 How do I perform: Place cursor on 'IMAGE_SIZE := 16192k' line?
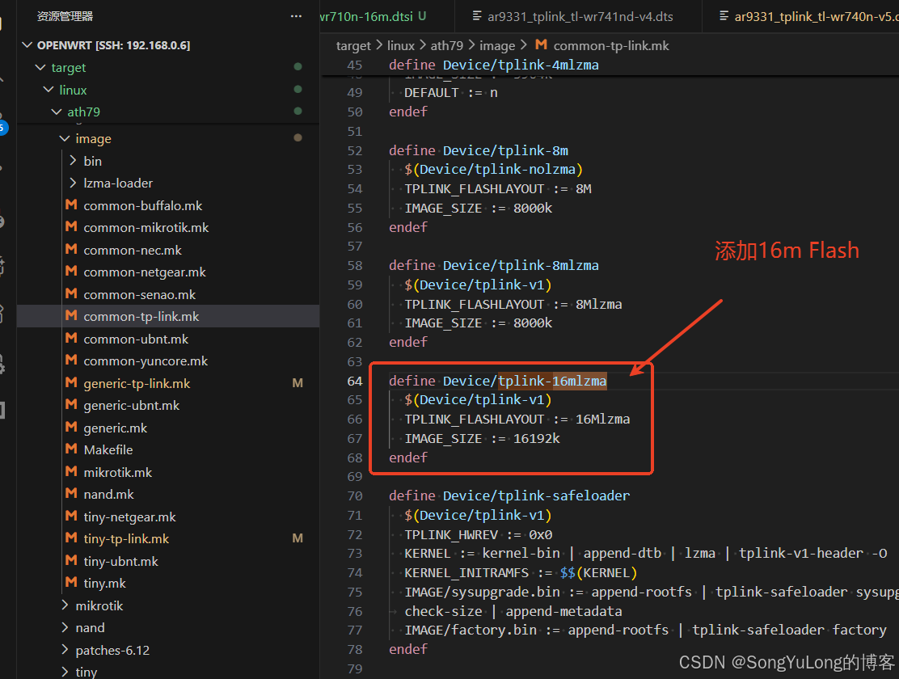(x=482, y=438)
